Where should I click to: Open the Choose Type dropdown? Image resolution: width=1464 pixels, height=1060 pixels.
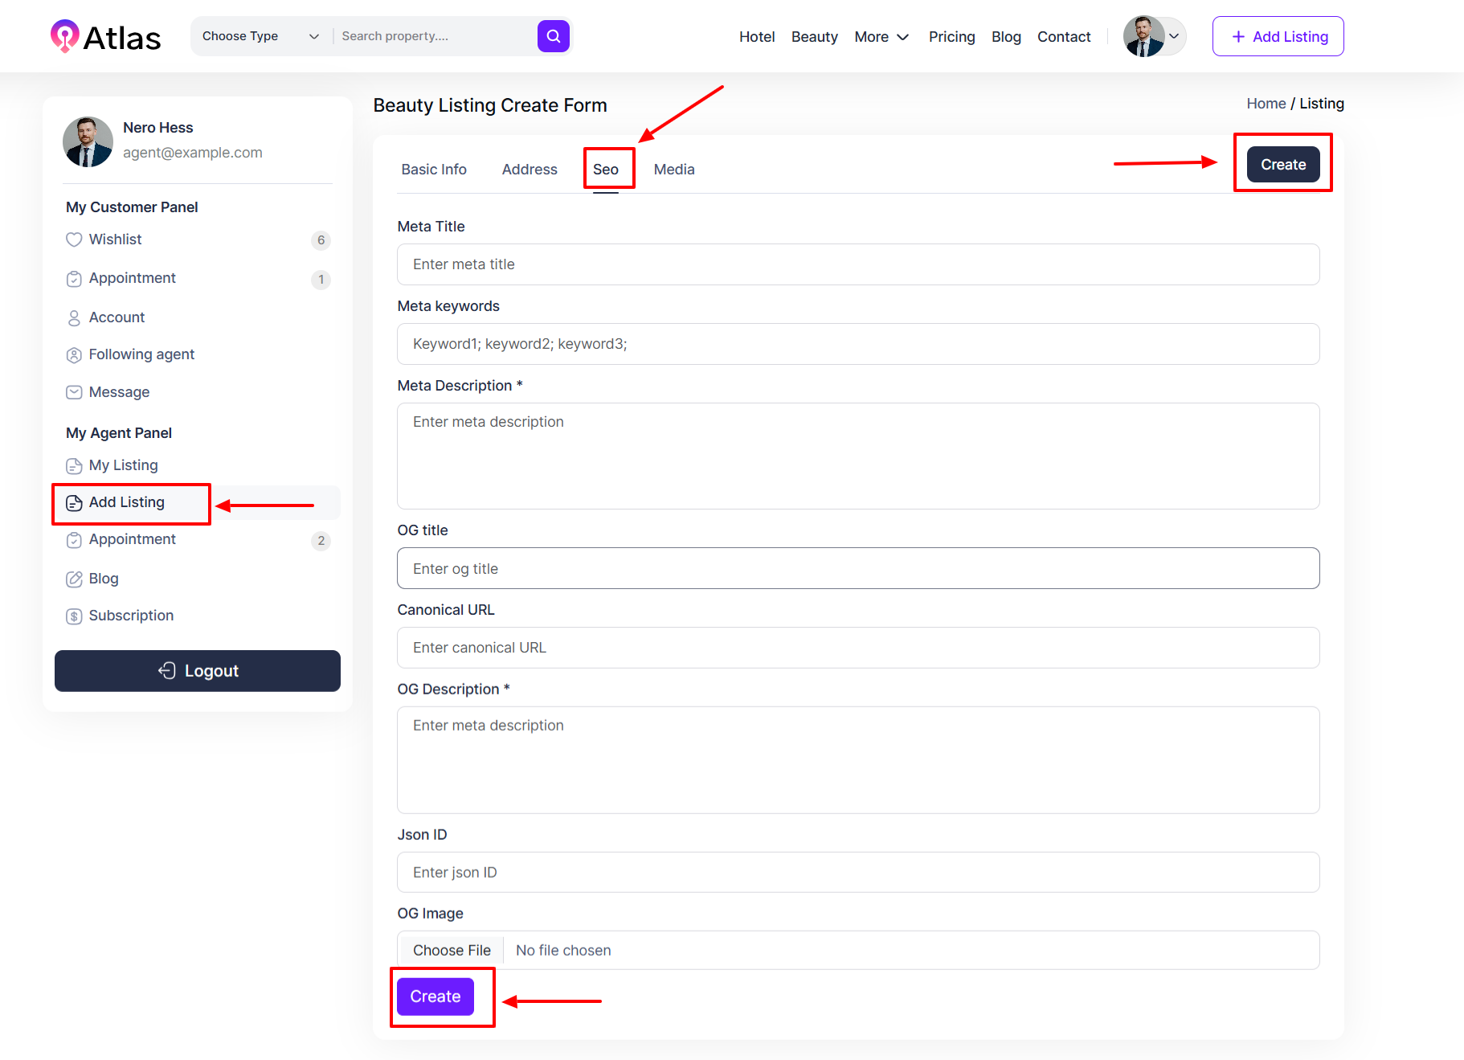(x=260, y=36)
